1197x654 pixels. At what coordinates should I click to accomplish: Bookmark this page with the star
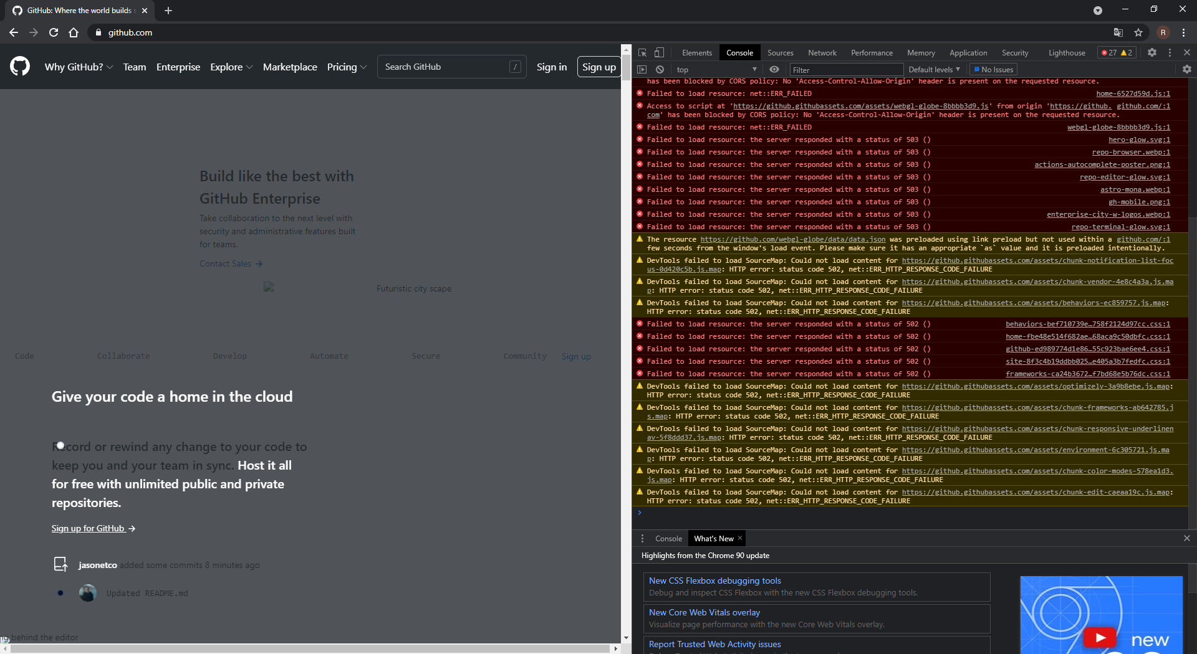[1138, 32]
